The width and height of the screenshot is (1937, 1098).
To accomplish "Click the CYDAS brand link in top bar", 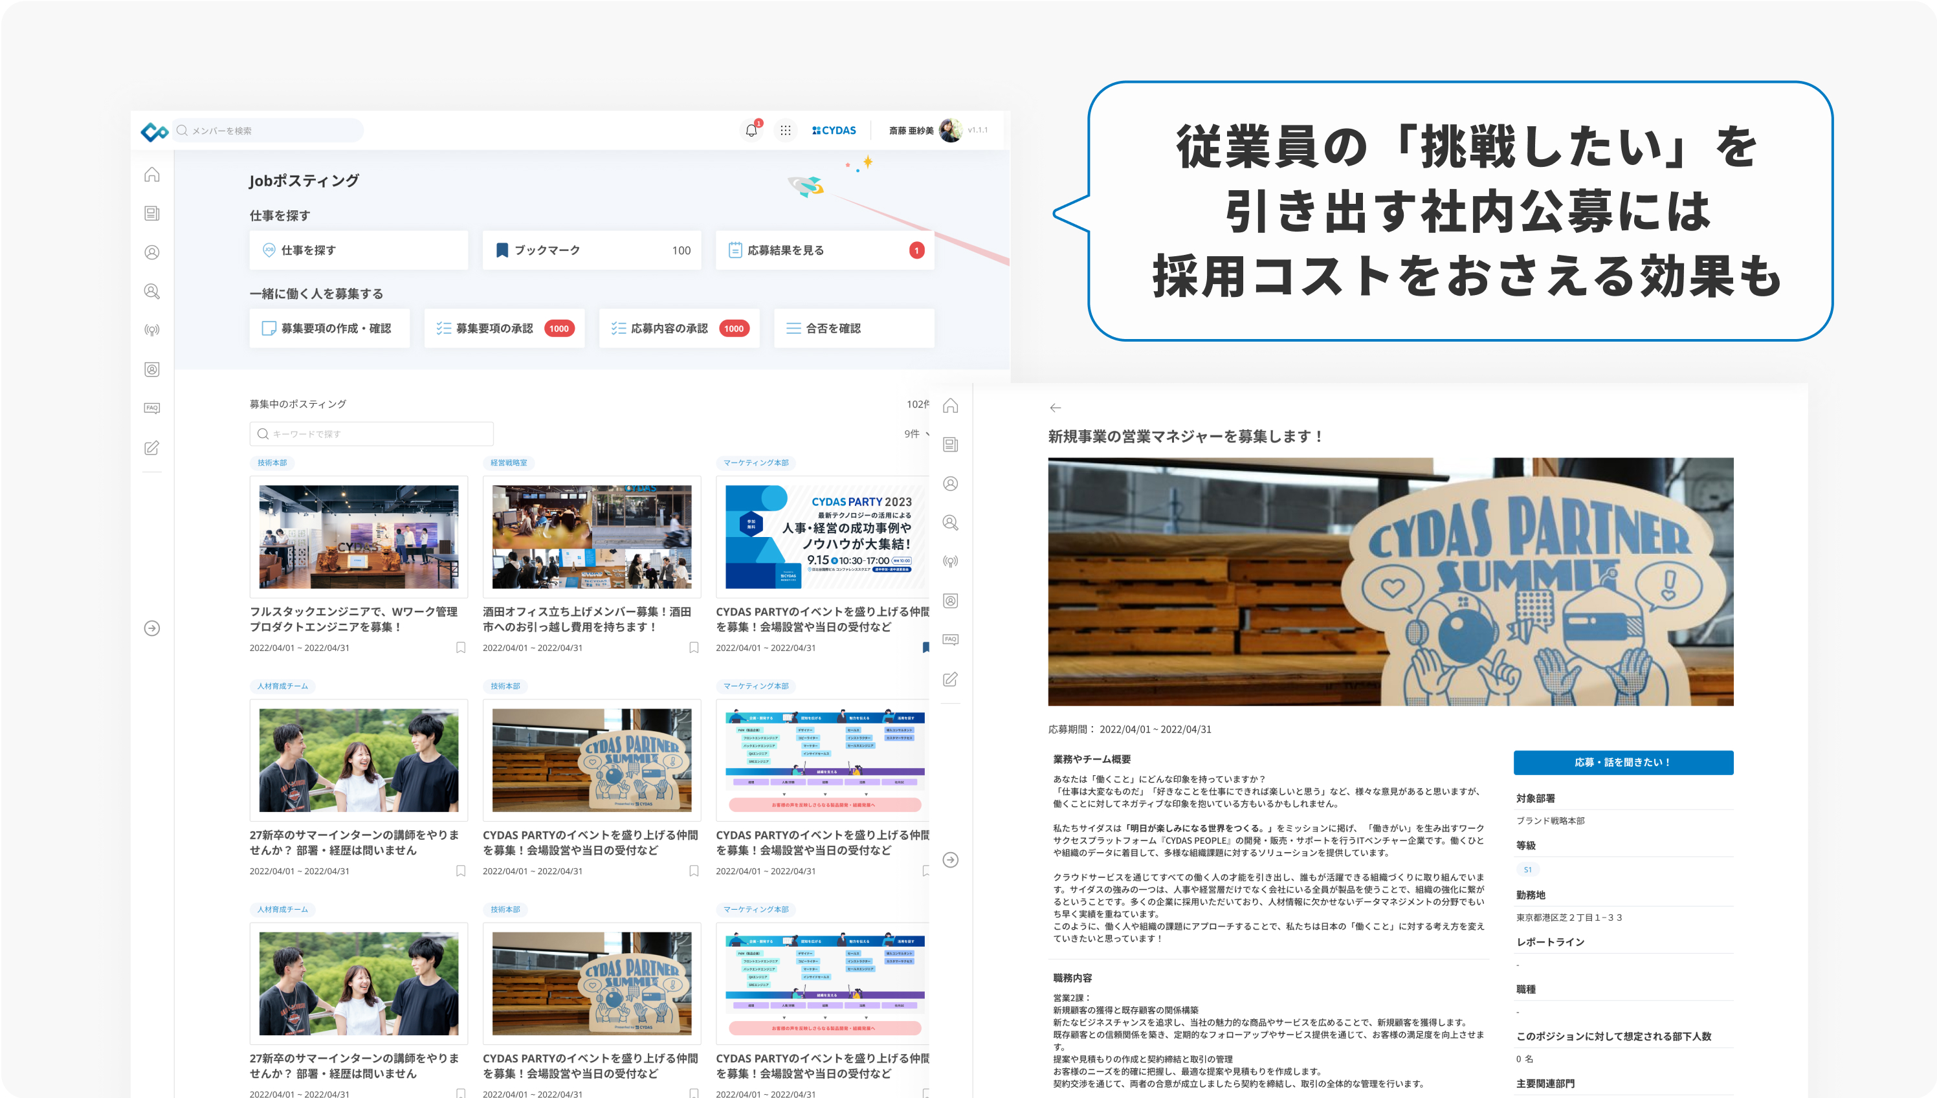I will tap(834, 131).
